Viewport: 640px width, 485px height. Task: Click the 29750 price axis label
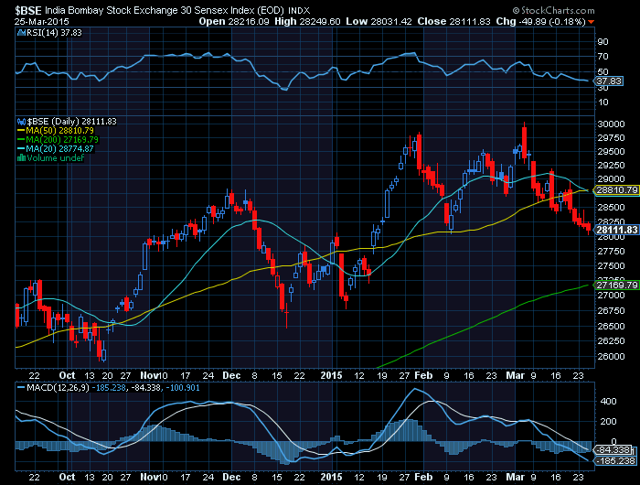coord(611,137)
